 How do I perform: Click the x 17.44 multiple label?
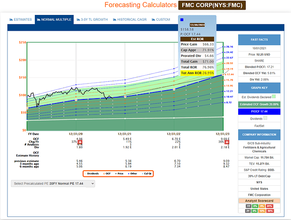pos(229,74)
